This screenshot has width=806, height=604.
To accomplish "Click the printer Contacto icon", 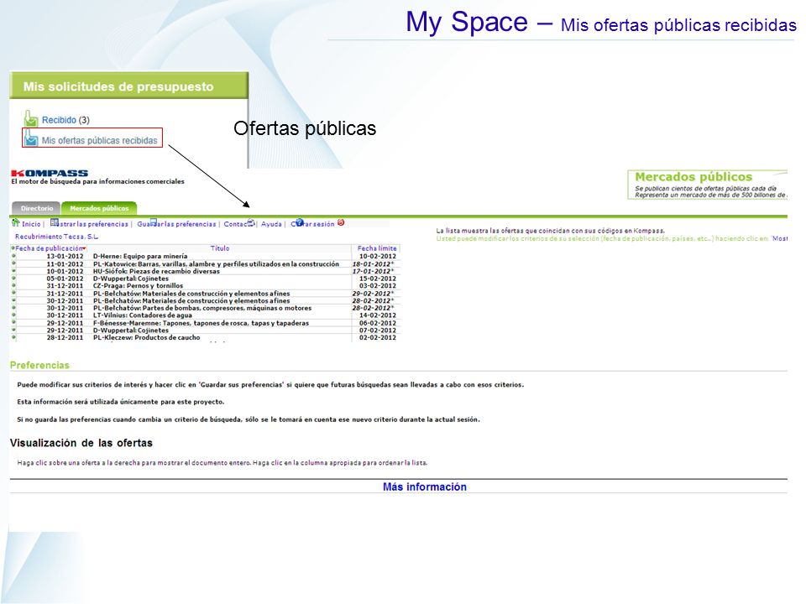I will tap(251, 222).
